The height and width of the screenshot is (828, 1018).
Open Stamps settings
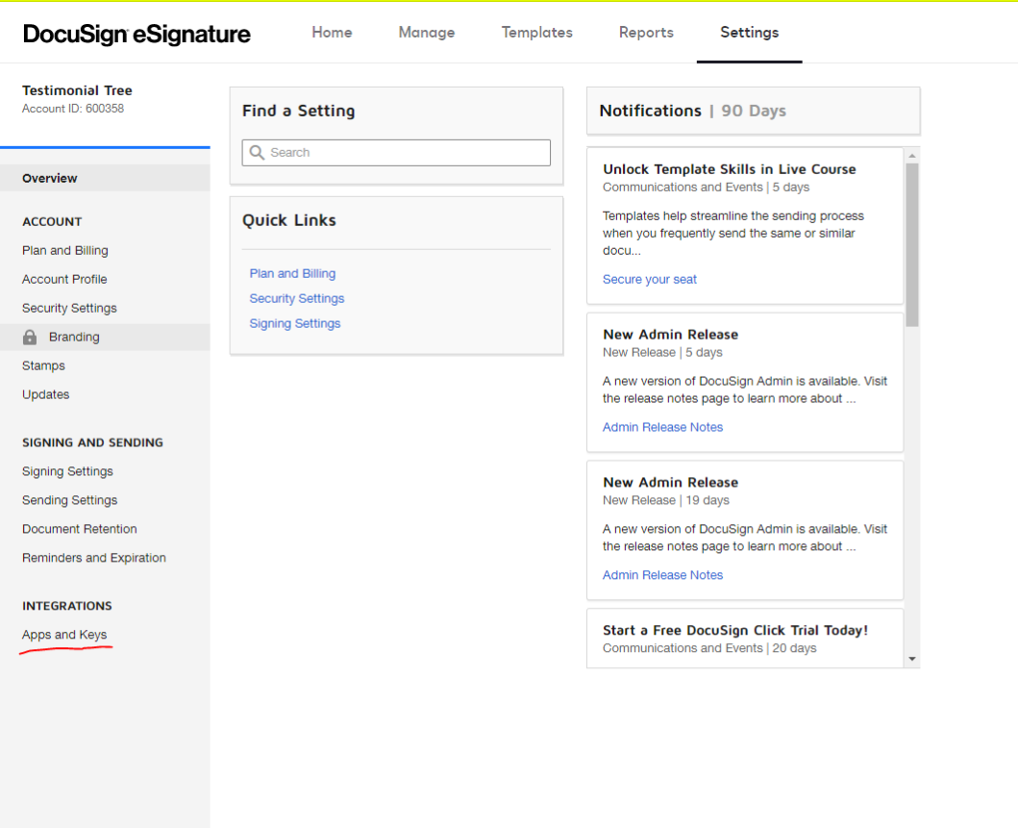(43, 365)
